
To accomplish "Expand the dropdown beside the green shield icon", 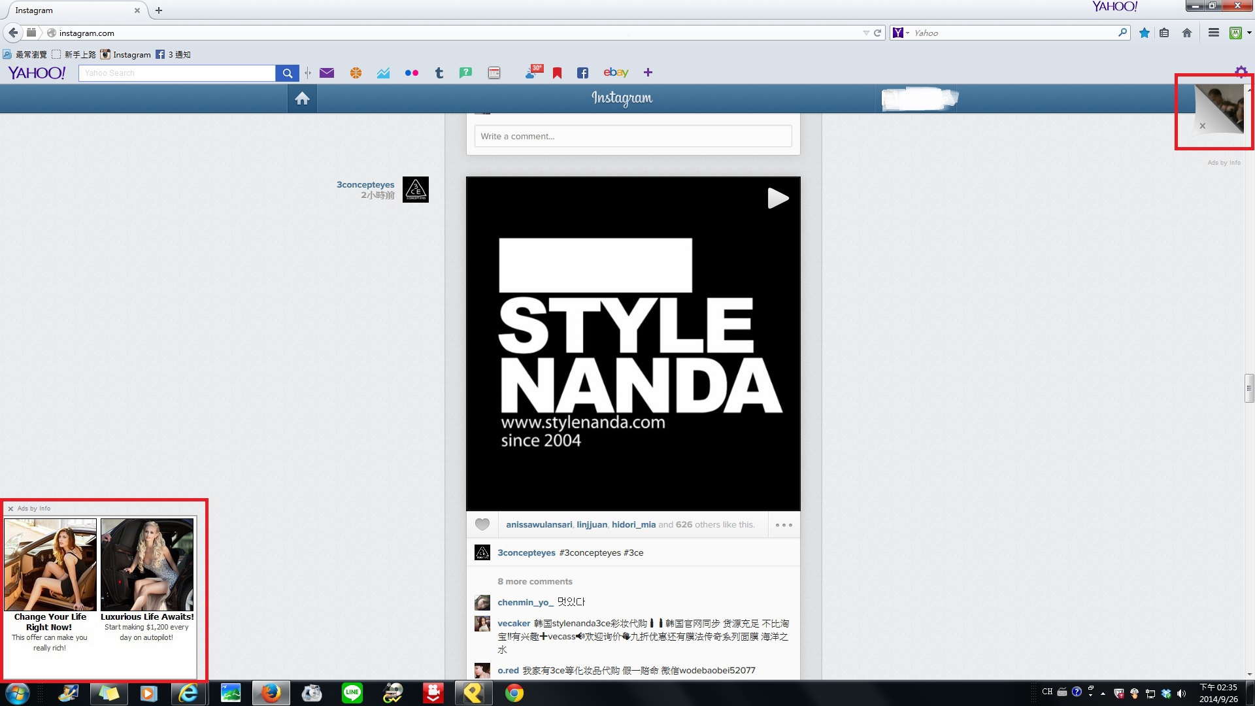I will (1249, 33).
